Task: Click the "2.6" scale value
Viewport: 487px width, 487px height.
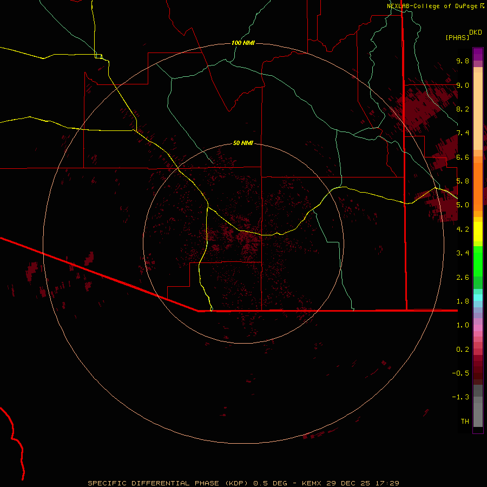Action: coord(463,278)
